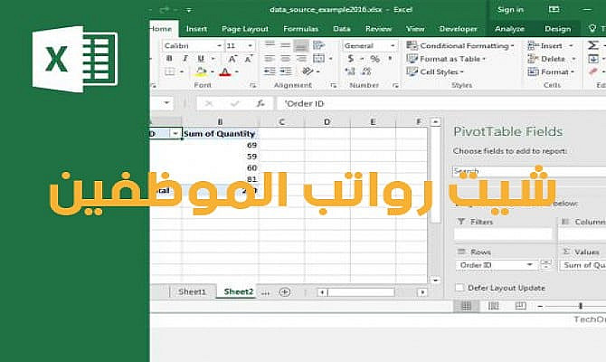The image size is (606, 362).
Task: Click PivotTable Fields search box
Action: 529,171
